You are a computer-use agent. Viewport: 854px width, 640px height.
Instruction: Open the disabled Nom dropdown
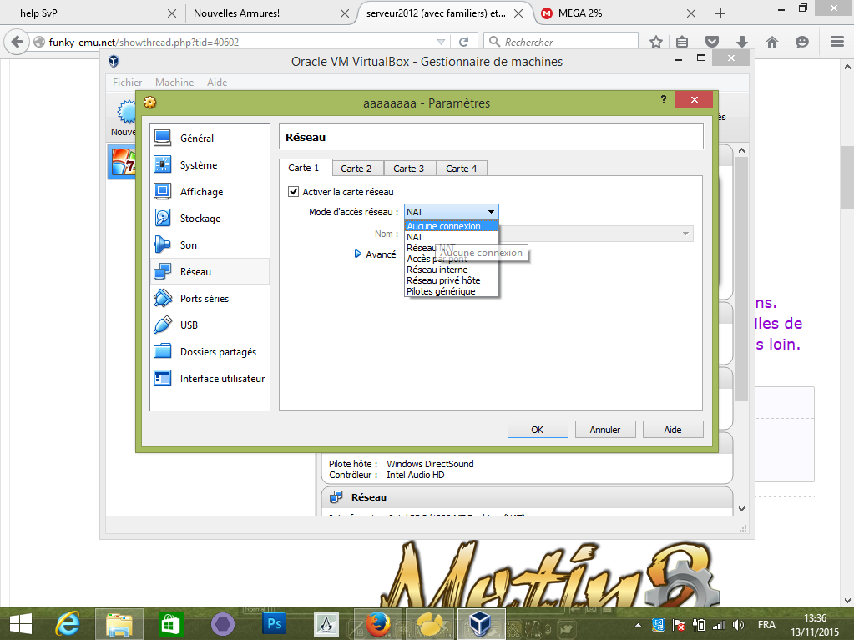[595, 234]
